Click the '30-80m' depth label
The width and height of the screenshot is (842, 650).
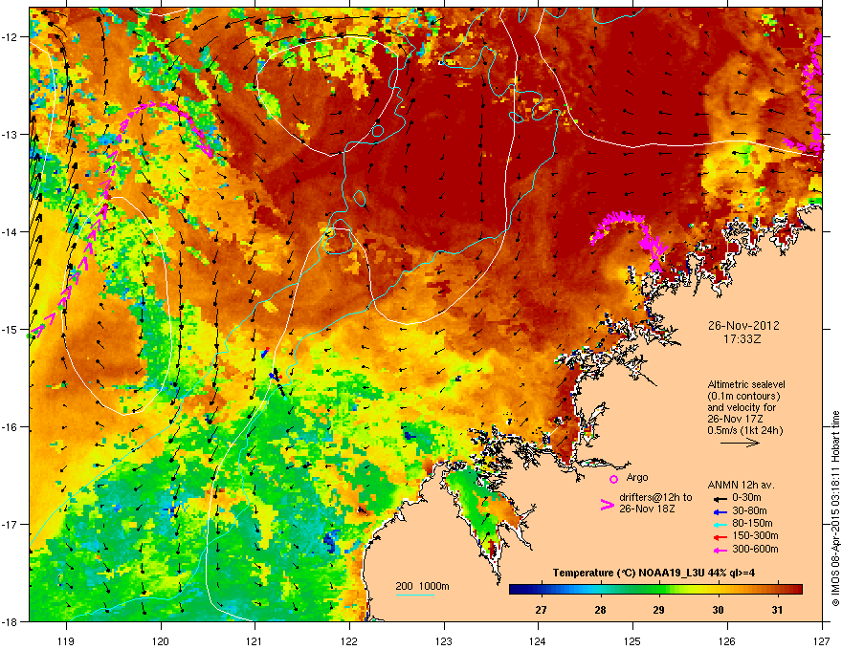(749, 510)
